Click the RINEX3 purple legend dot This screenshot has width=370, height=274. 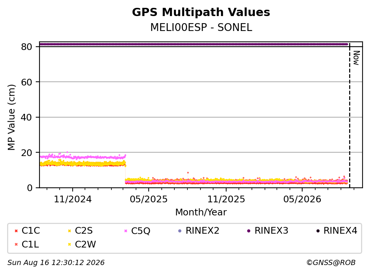pos(249,231)
